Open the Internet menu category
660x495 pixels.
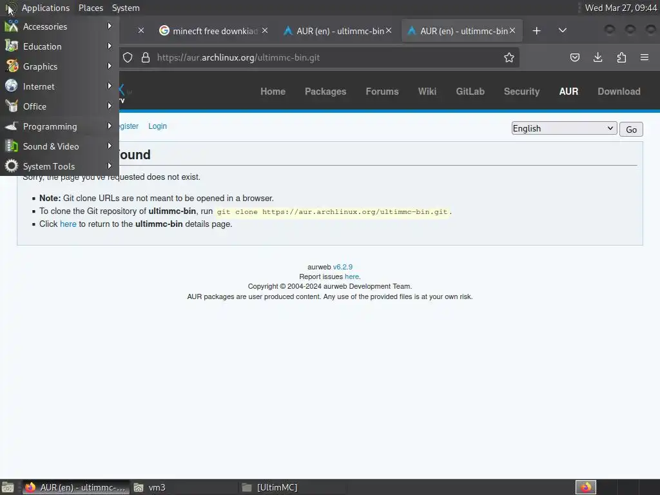[59, 86]
